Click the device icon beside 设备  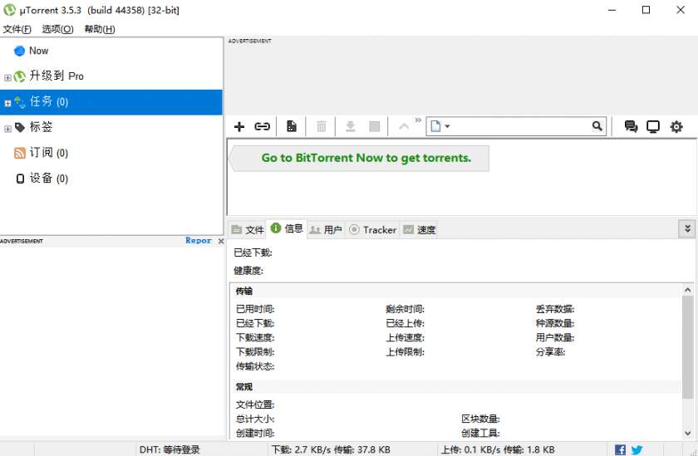(x=20, y=179)
